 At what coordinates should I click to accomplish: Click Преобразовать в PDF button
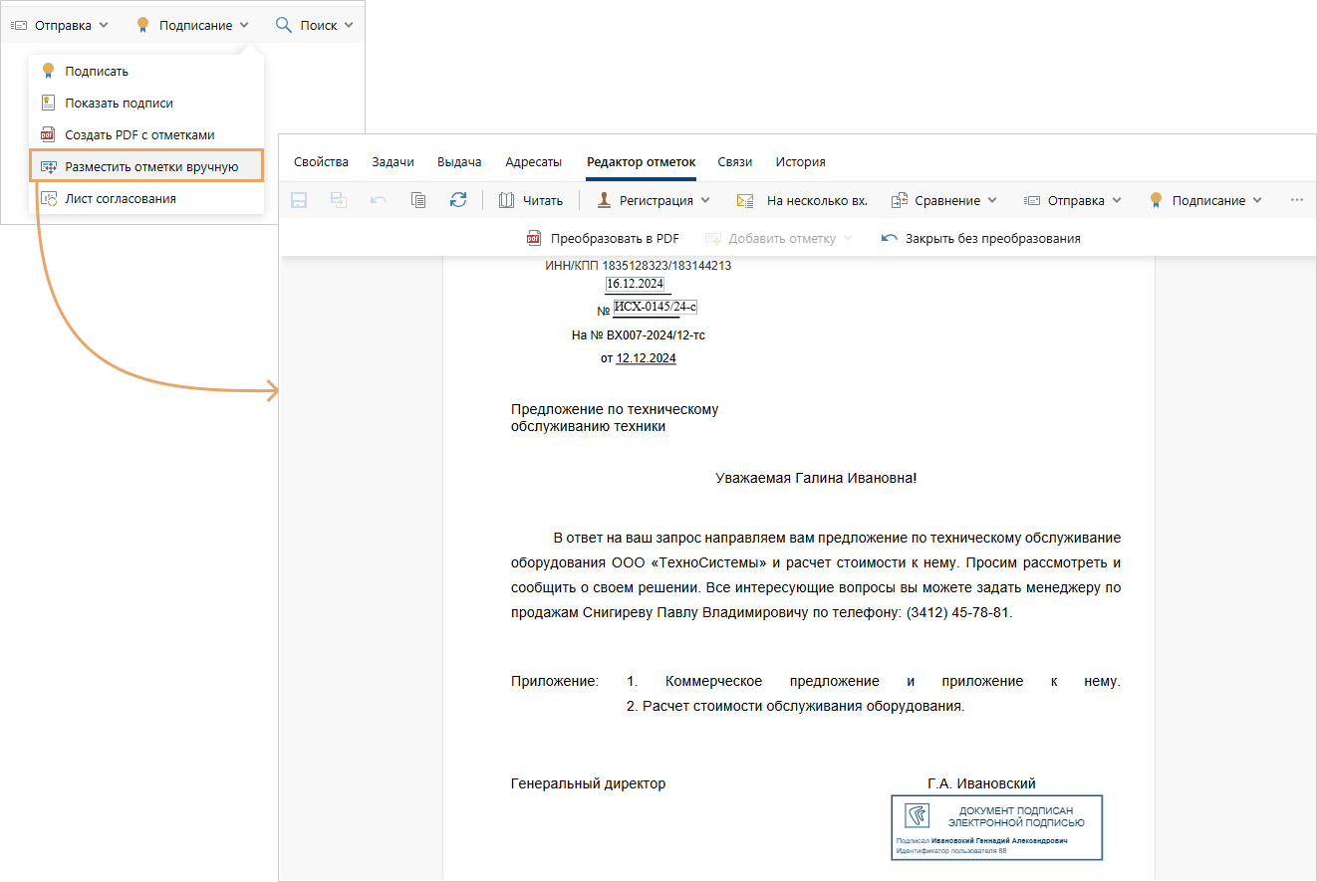(x=602, y=239)
